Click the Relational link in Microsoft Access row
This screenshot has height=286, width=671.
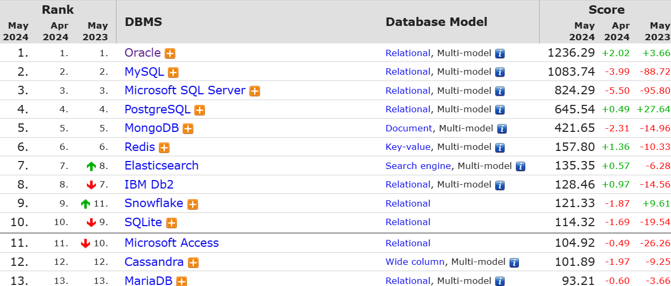pyautogui.click(x=408, y=243)
